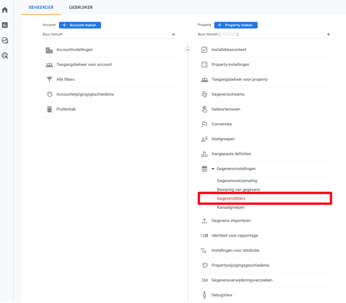Collapse the Gegevensinstellingen section
This screenshot has width=346, height=303.
213,169
